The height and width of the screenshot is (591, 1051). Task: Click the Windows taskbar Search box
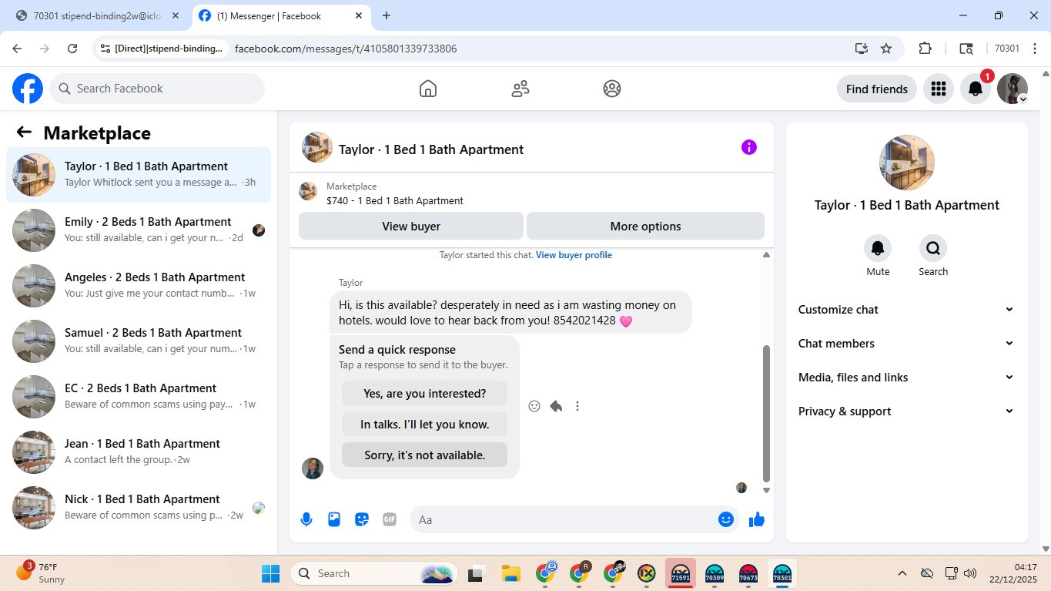374,573
